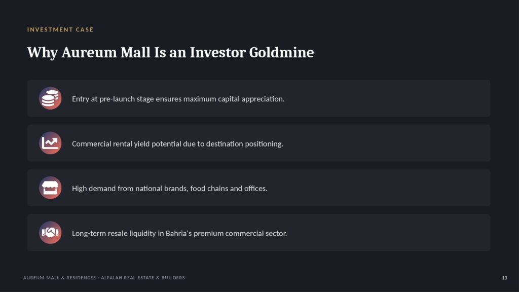Viewport: 519px width, 292px height.
Task: Select the slide title about Investor Goldmine
Action: click(x=170, y=53)
